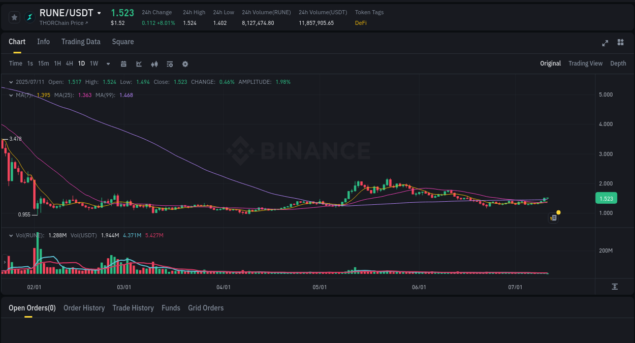This screenshot has width=635, height=343.
Task: Select the chart style line icon
Action: (139, 64)
